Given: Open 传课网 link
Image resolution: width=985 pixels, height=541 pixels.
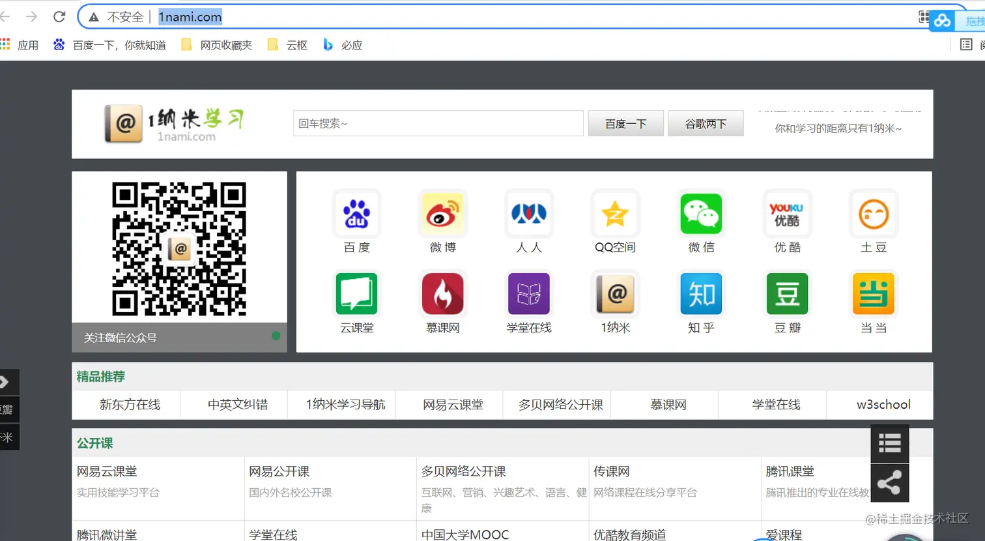Looking at the screenshot, I should click(611, 471).
